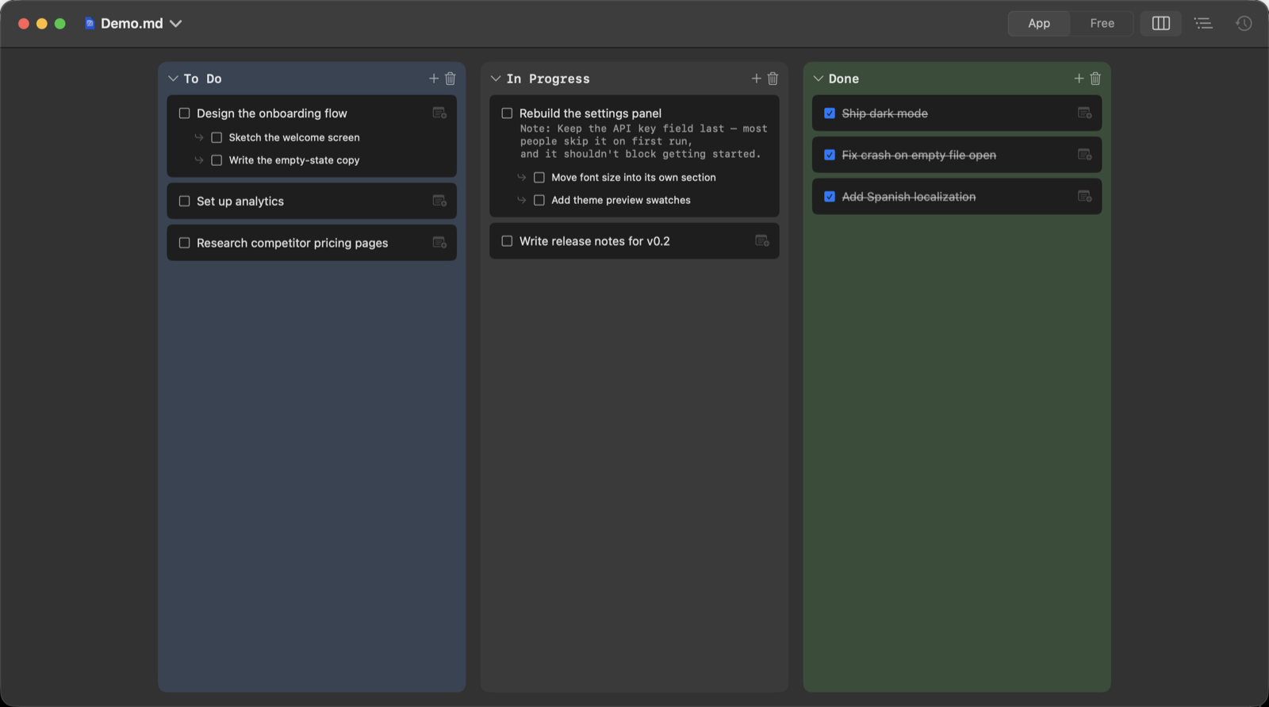Open note icon on Set up analytics card
Image resolution: width=1269 pixels, height=707 pixels.
[x=439, y=202]
